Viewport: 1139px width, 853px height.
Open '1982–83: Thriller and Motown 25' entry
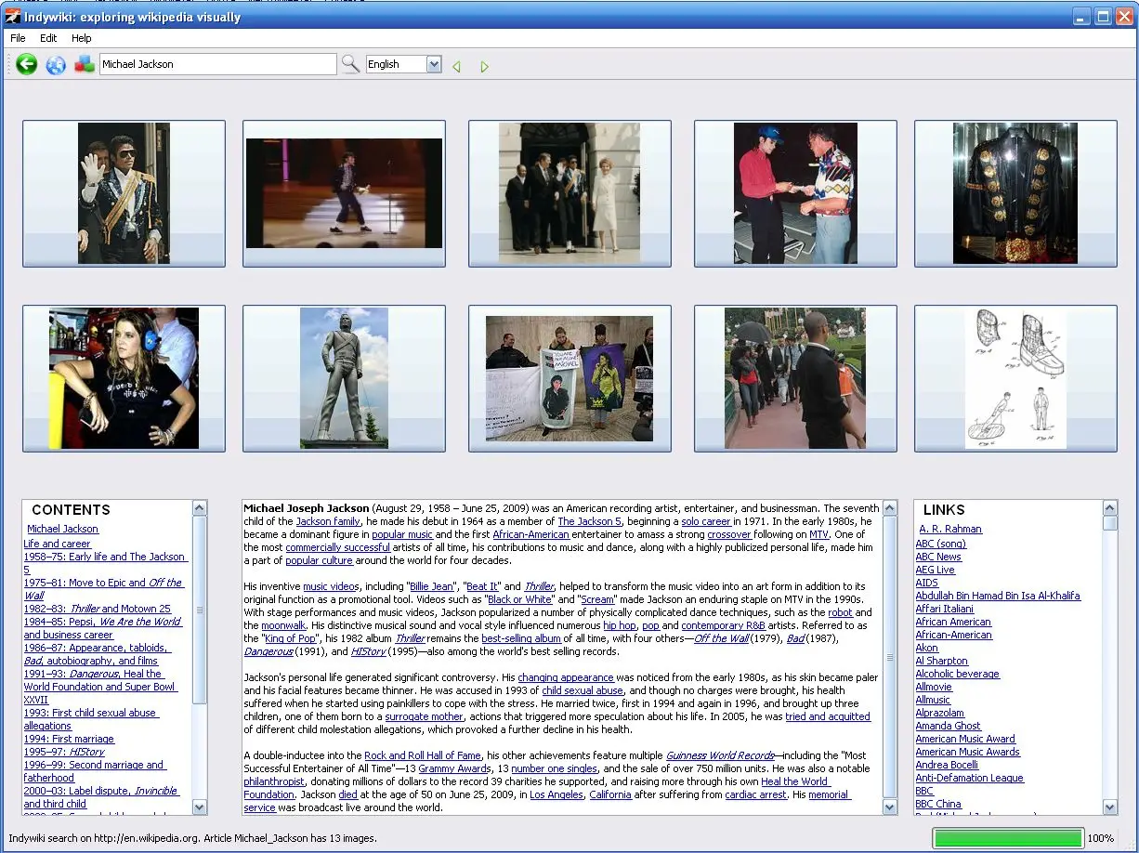click(98, 609)
